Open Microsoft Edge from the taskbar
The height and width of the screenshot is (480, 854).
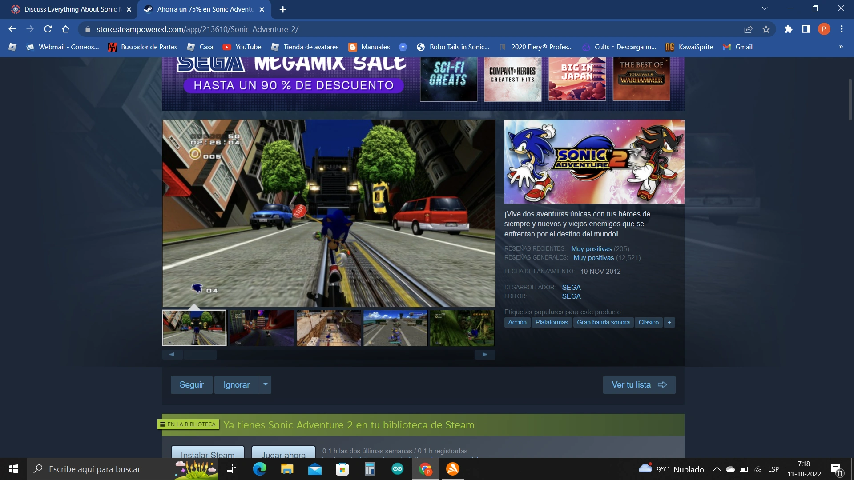pos(259,469)
